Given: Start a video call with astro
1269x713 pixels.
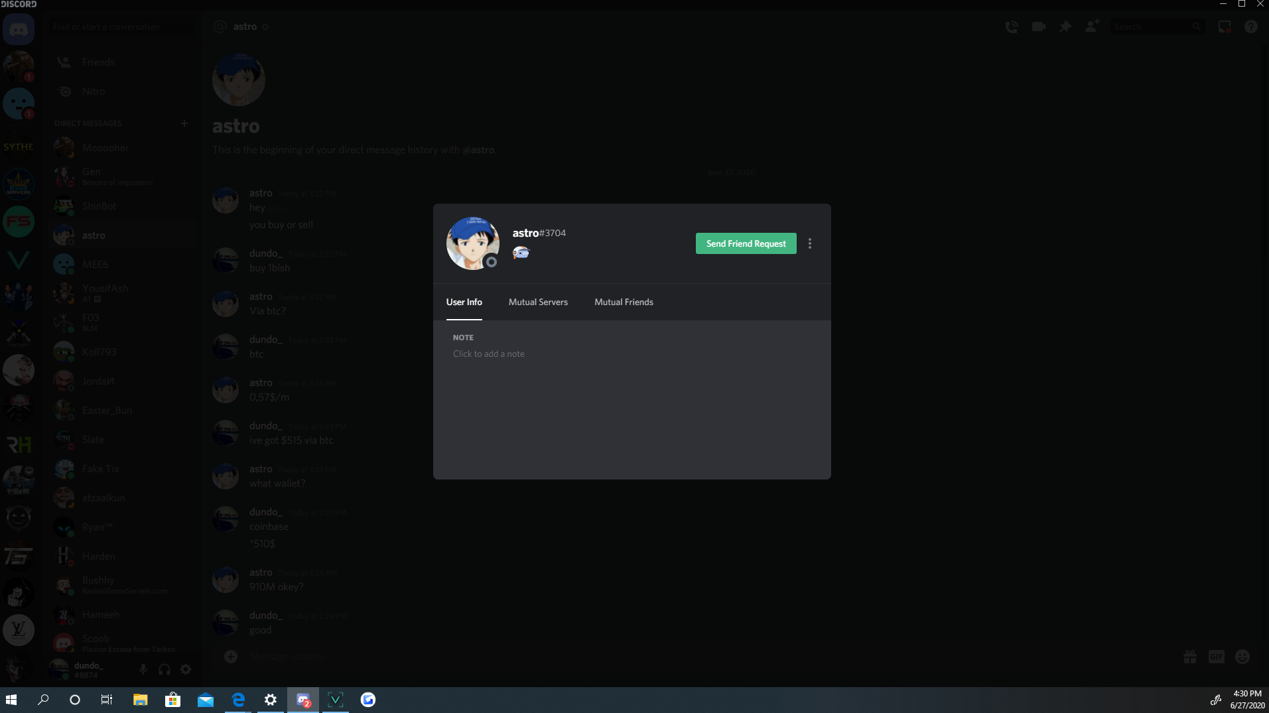Looking at the screenshot, I should pos(1039,27).
